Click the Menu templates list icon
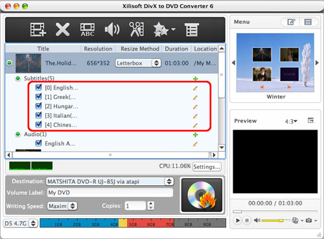This screenshot has height=239, width=324. coord(308,22)
